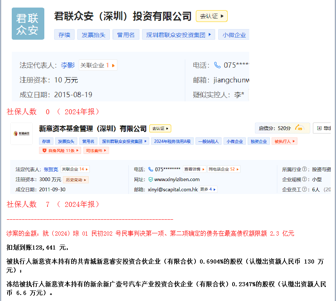Click the 成立日期 2015-08-19 value
This screenshot has height=301, width=336.
73,95
